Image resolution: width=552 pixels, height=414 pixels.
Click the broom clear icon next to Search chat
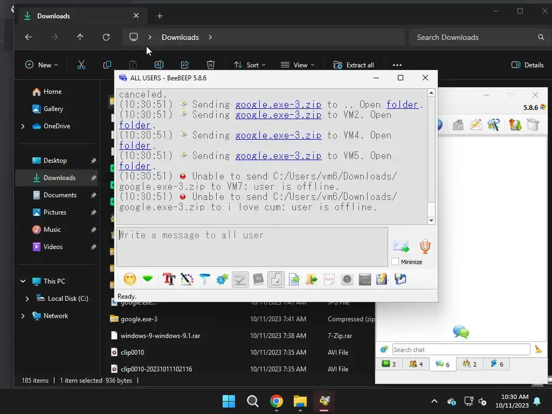539,349
